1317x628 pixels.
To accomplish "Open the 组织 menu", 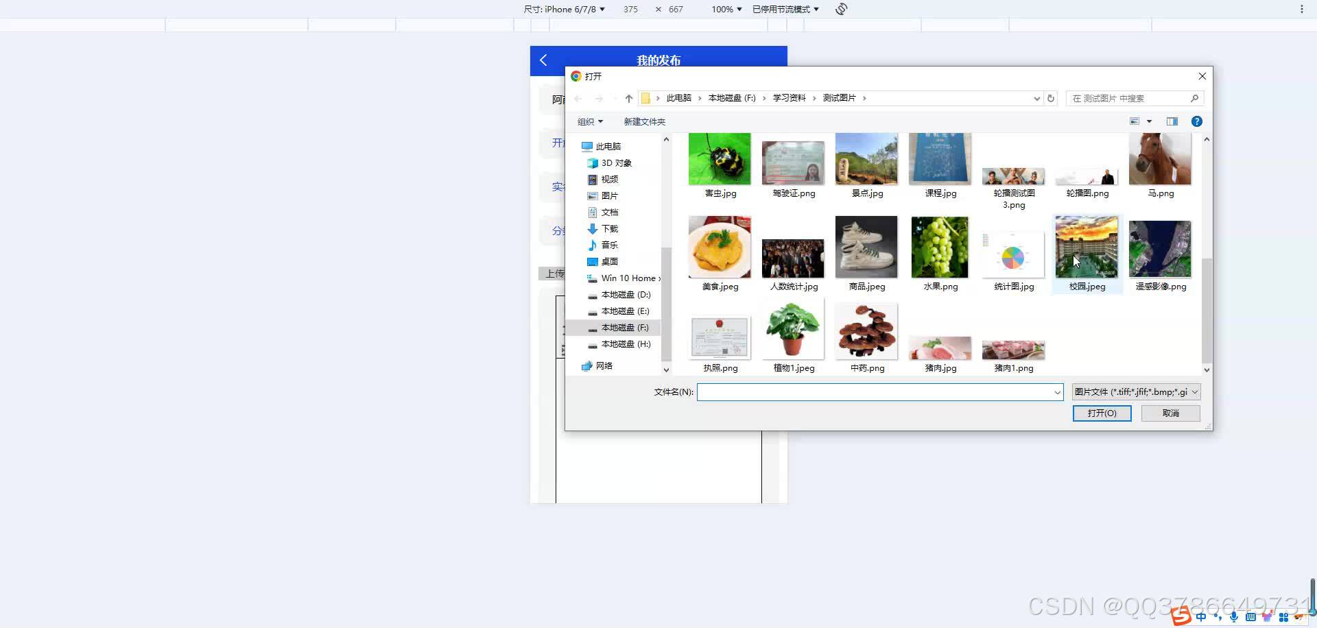I will point(589,121).
